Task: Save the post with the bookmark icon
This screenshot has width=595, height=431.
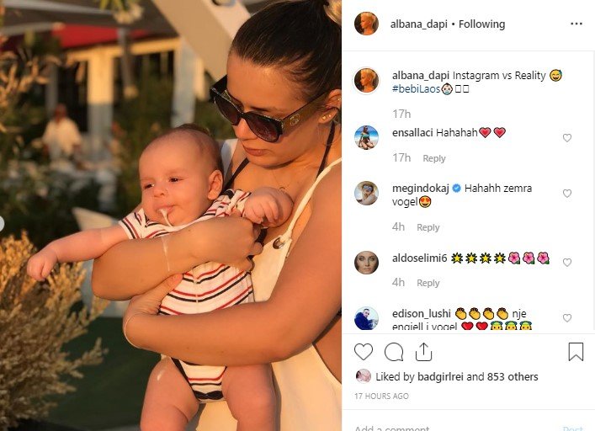Action: pyautogui.click(x=576, y=352)
